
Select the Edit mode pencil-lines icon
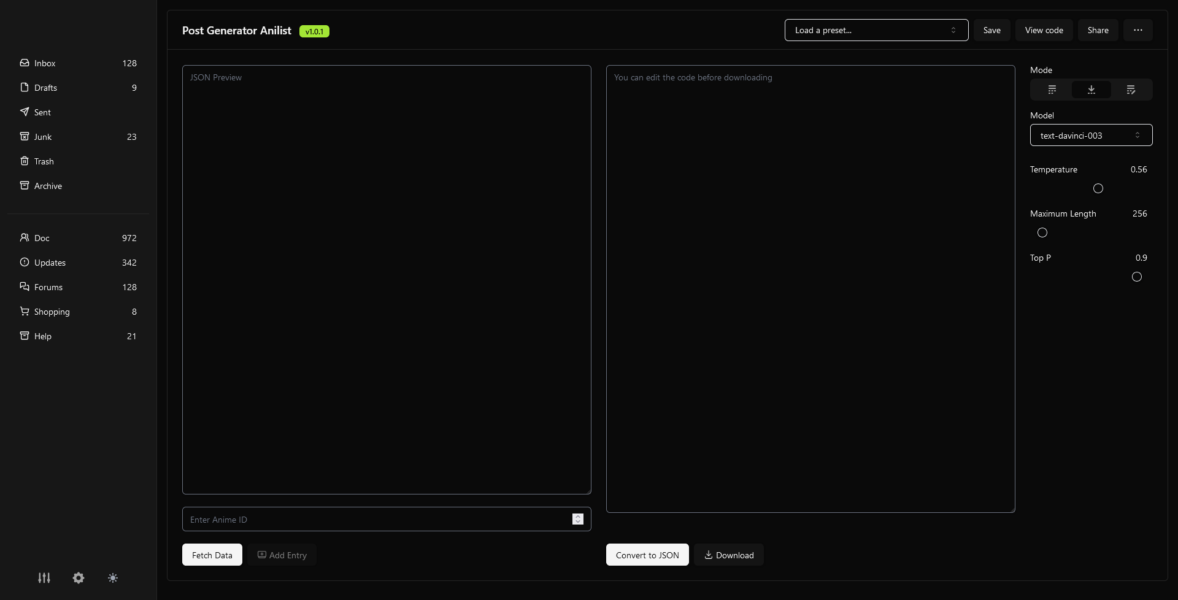(x=1131, y=90)
